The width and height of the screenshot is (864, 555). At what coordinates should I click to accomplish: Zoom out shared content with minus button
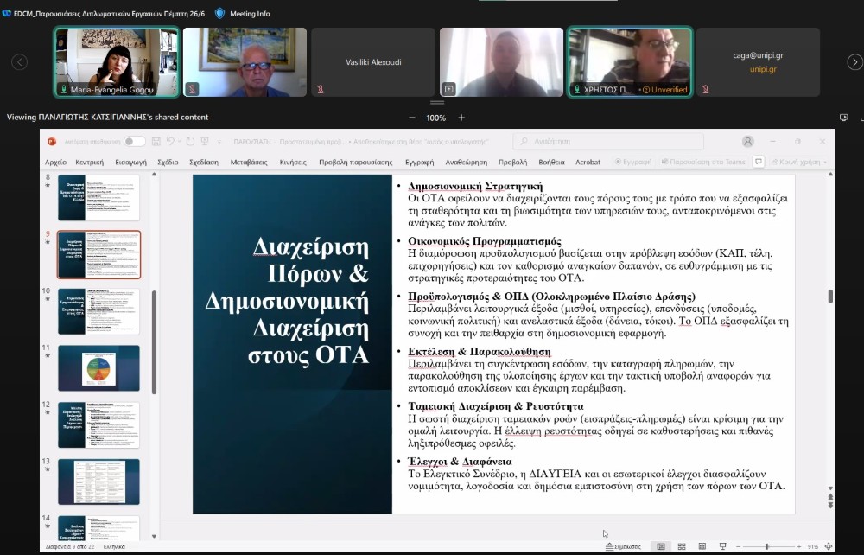pyautogui.click(x=411, y=118)
